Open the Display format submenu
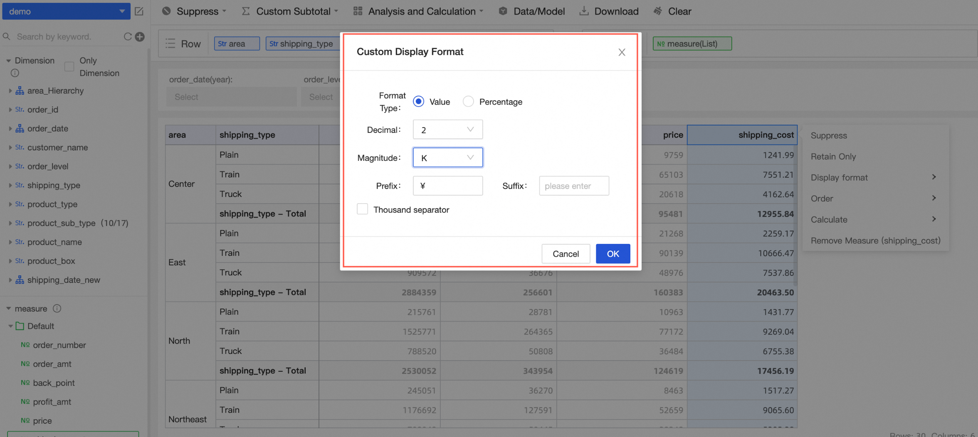The height and width of the screenshot is (437, 978). [x=876, y=177]
